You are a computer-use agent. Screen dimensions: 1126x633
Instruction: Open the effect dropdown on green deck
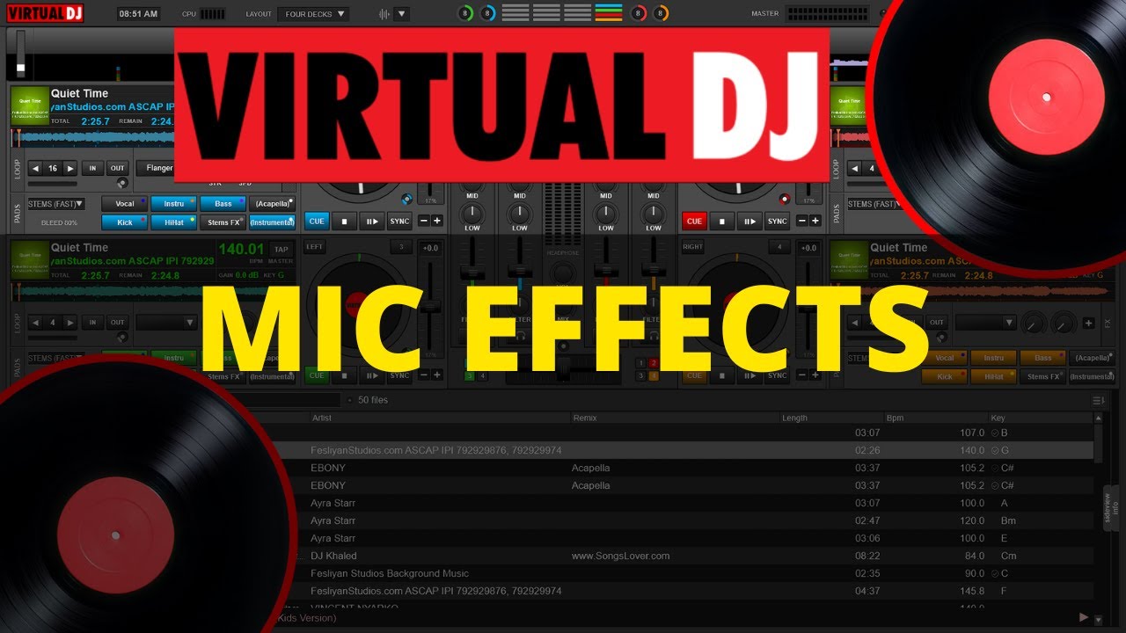pyautogui.click(x=167, y=323)
